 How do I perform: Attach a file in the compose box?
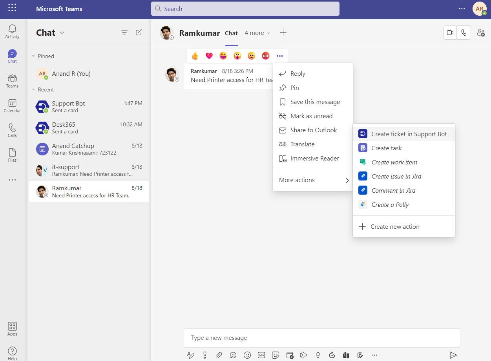tap(219, 355)
